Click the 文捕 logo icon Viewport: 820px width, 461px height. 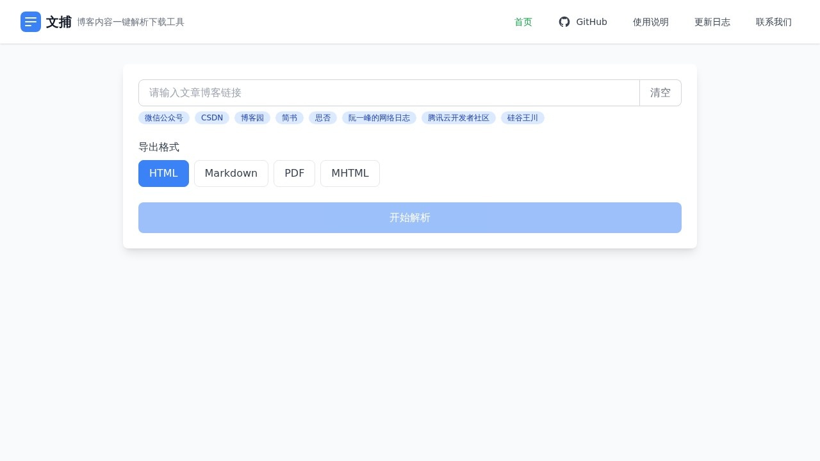click(x=31, y=22)
